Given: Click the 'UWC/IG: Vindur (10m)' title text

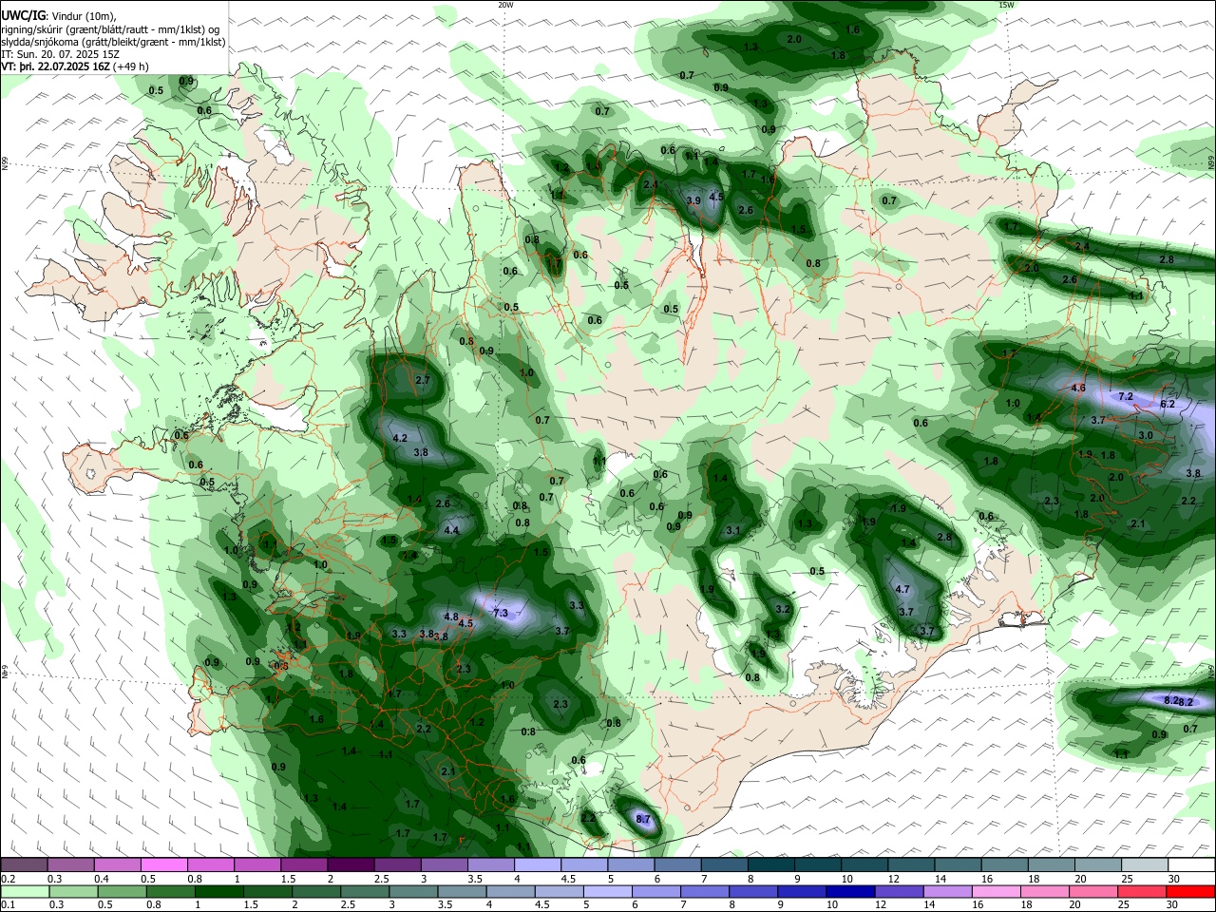Looking at the screenshot, I should (x=59, y=16).
